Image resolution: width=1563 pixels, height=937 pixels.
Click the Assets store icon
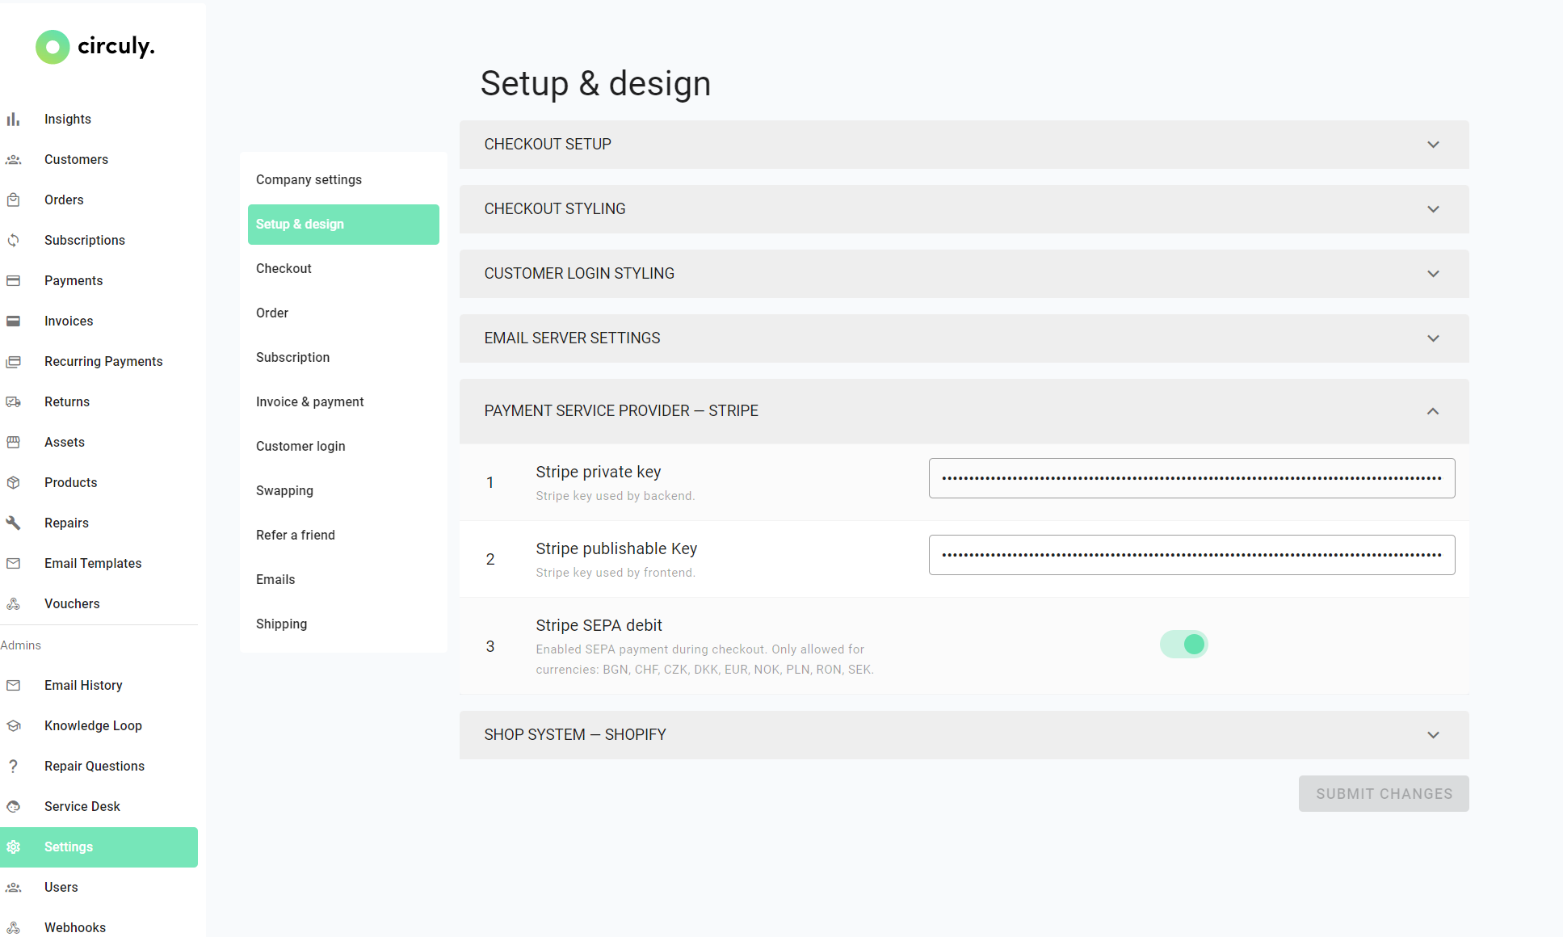[13, 443]
